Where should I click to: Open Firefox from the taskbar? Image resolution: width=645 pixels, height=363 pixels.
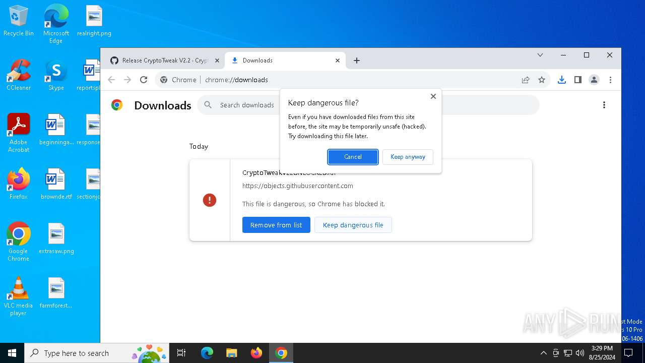point(256,353)
